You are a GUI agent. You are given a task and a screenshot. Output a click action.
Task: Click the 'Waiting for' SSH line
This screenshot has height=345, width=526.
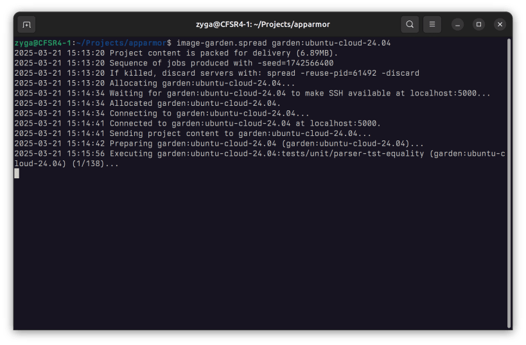coord(252,94)
